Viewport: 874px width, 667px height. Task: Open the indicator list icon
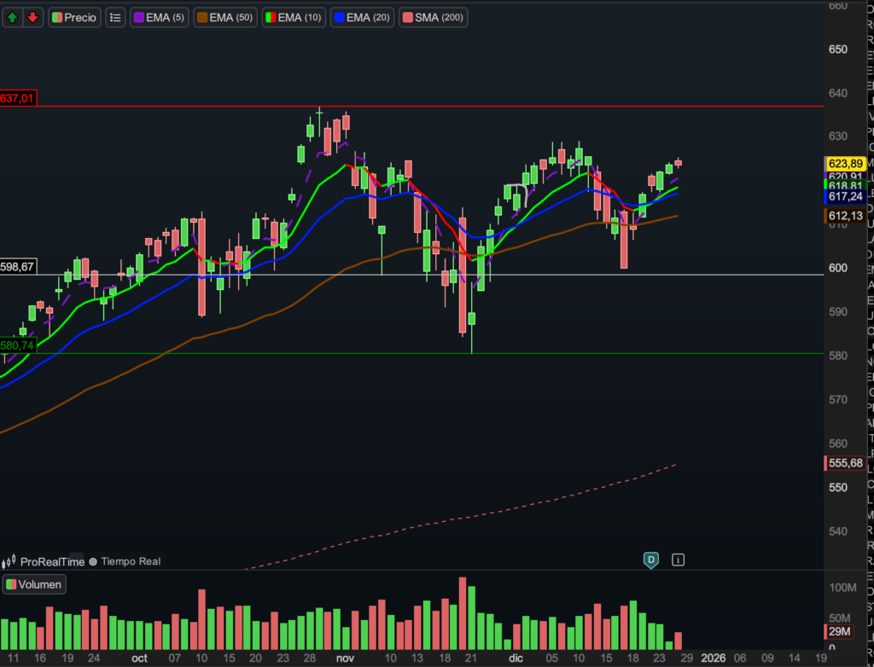pyautogui.click(x=116, y=17)
